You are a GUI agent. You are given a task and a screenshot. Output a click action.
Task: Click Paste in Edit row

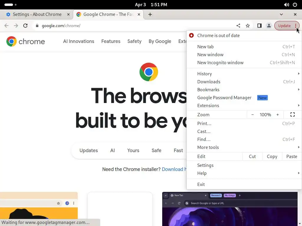point(292,157)
